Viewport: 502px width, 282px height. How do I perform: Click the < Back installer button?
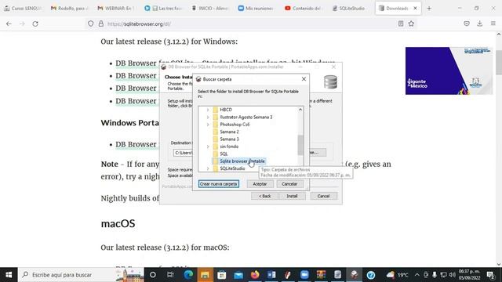coord(265,196)
